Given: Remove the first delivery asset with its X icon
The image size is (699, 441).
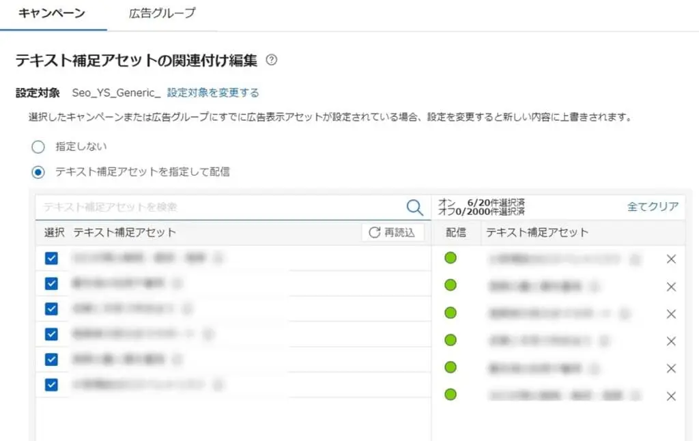Looking at the screenshot, I should pyautogui.click(x=671, y=259).
